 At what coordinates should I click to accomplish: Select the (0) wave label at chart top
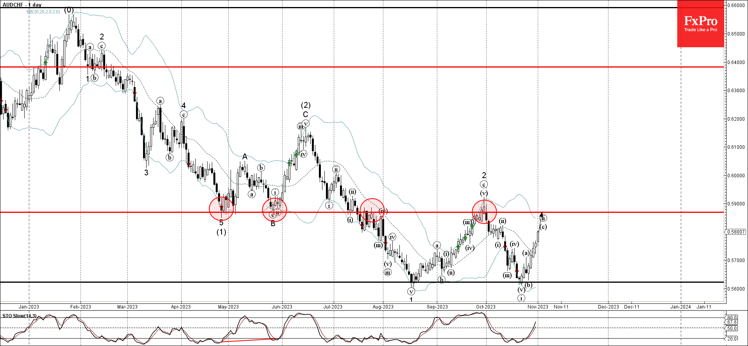[69, 10]
